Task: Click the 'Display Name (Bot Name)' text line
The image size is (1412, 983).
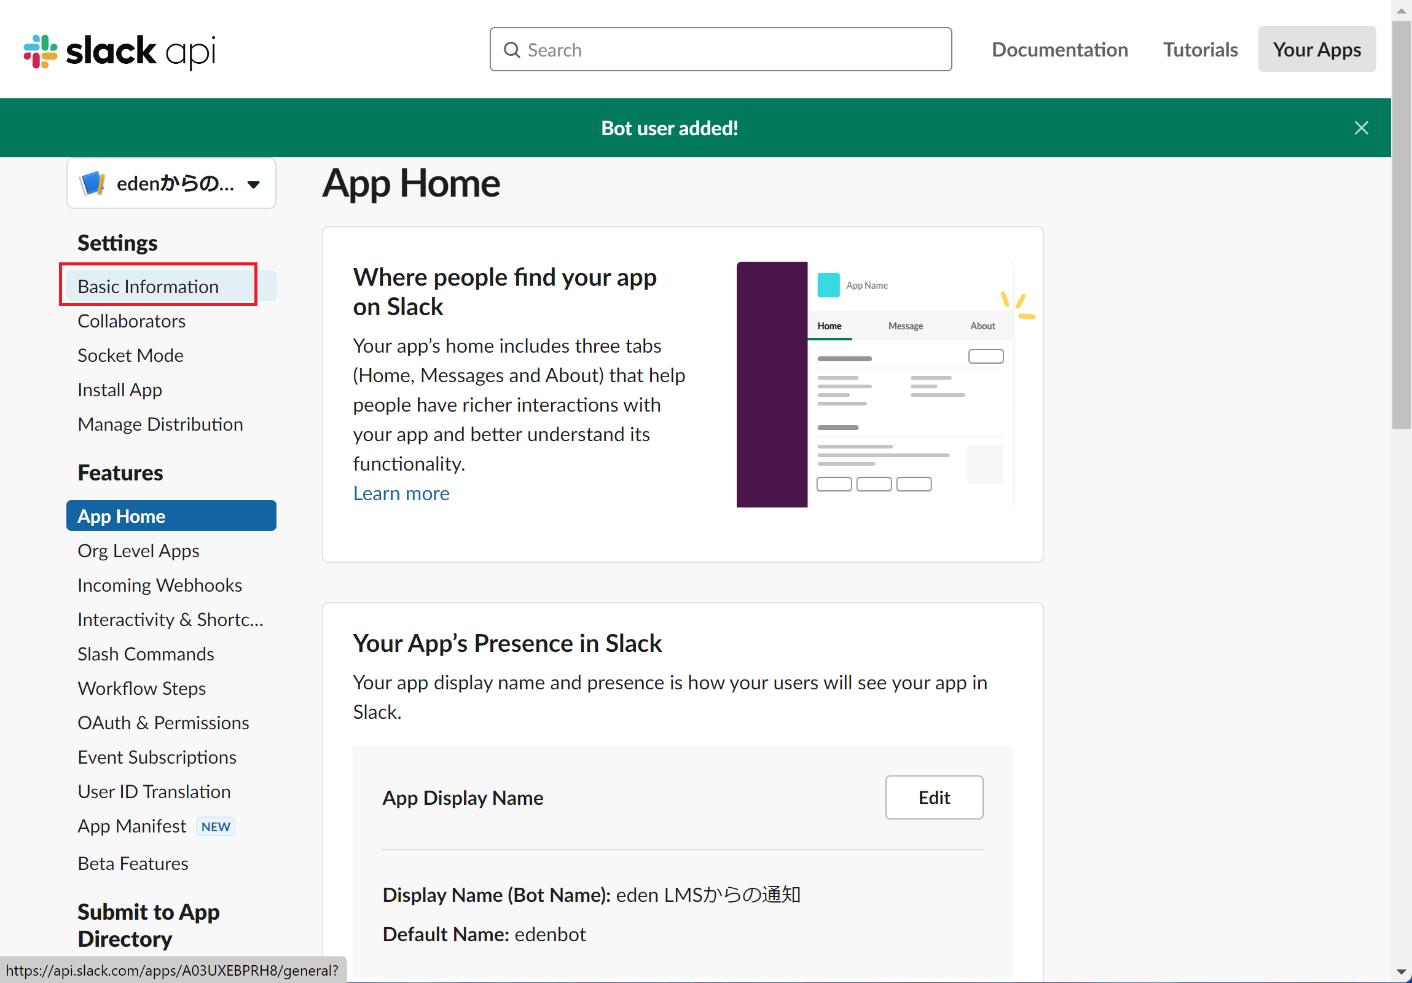Action: (591, 895)
